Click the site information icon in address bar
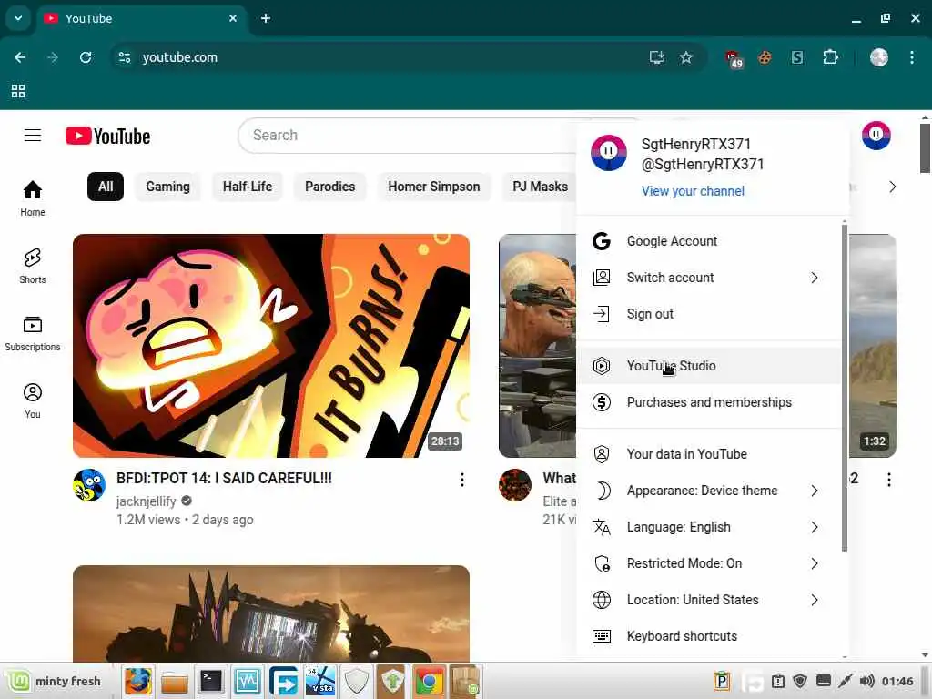 pos(125,57)
